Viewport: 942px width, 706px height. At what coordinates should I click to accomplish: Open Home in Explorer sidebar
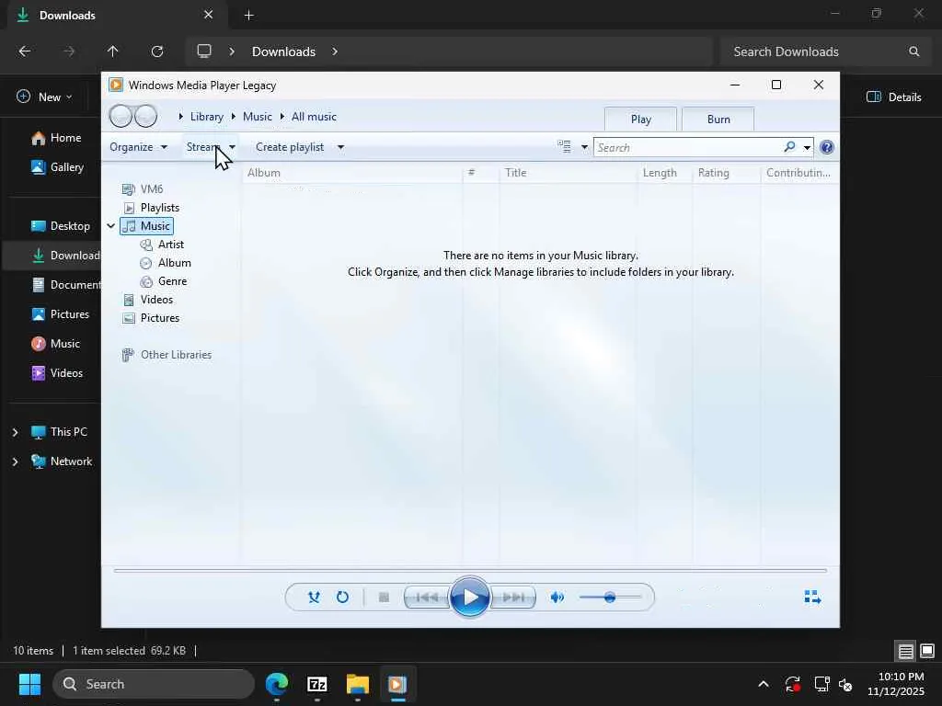pyautogui.click(x=56, y=138)
